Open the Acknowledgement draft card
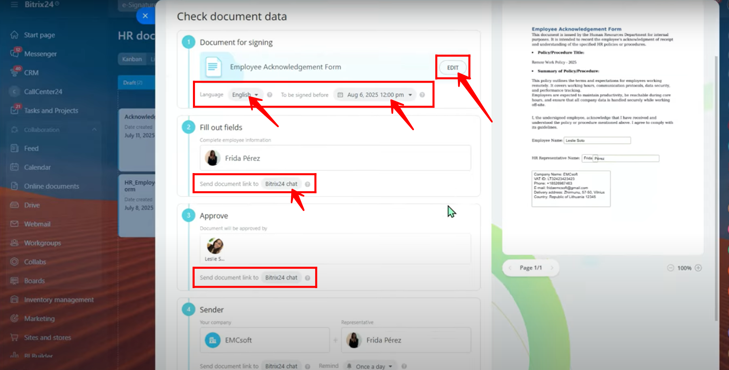Screen dimensions: 729x370 click(137, 140)
